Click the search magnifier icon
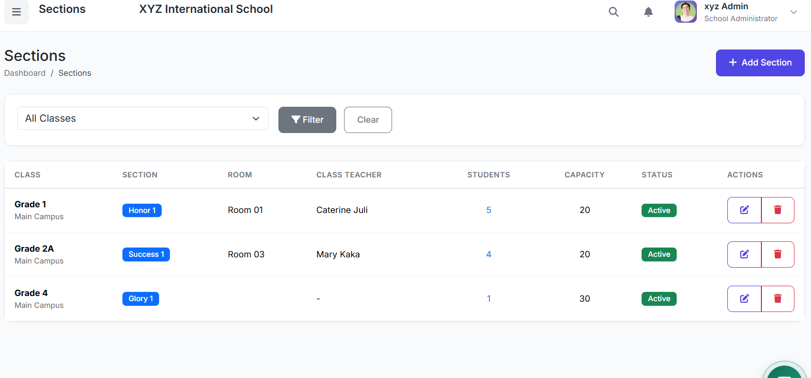811x378 pixels. (614, 12)
